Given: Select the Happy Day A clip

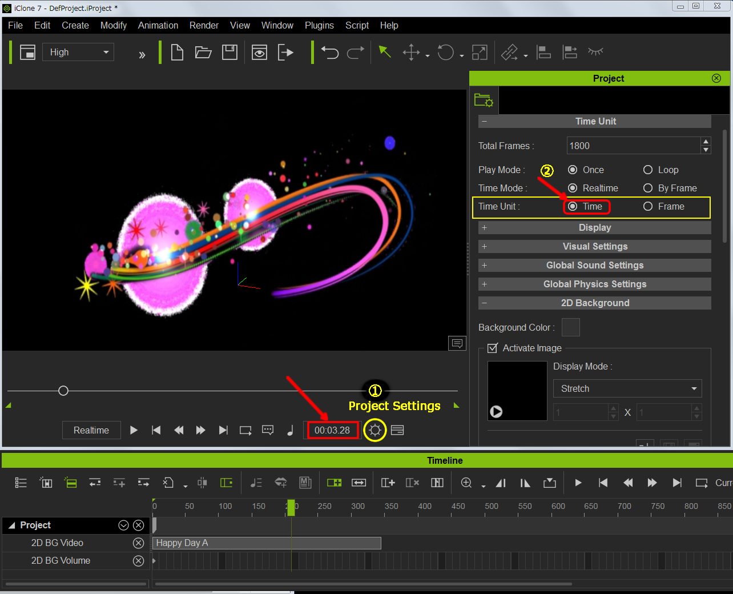Looking at the screenshot, I should point(267,543).
